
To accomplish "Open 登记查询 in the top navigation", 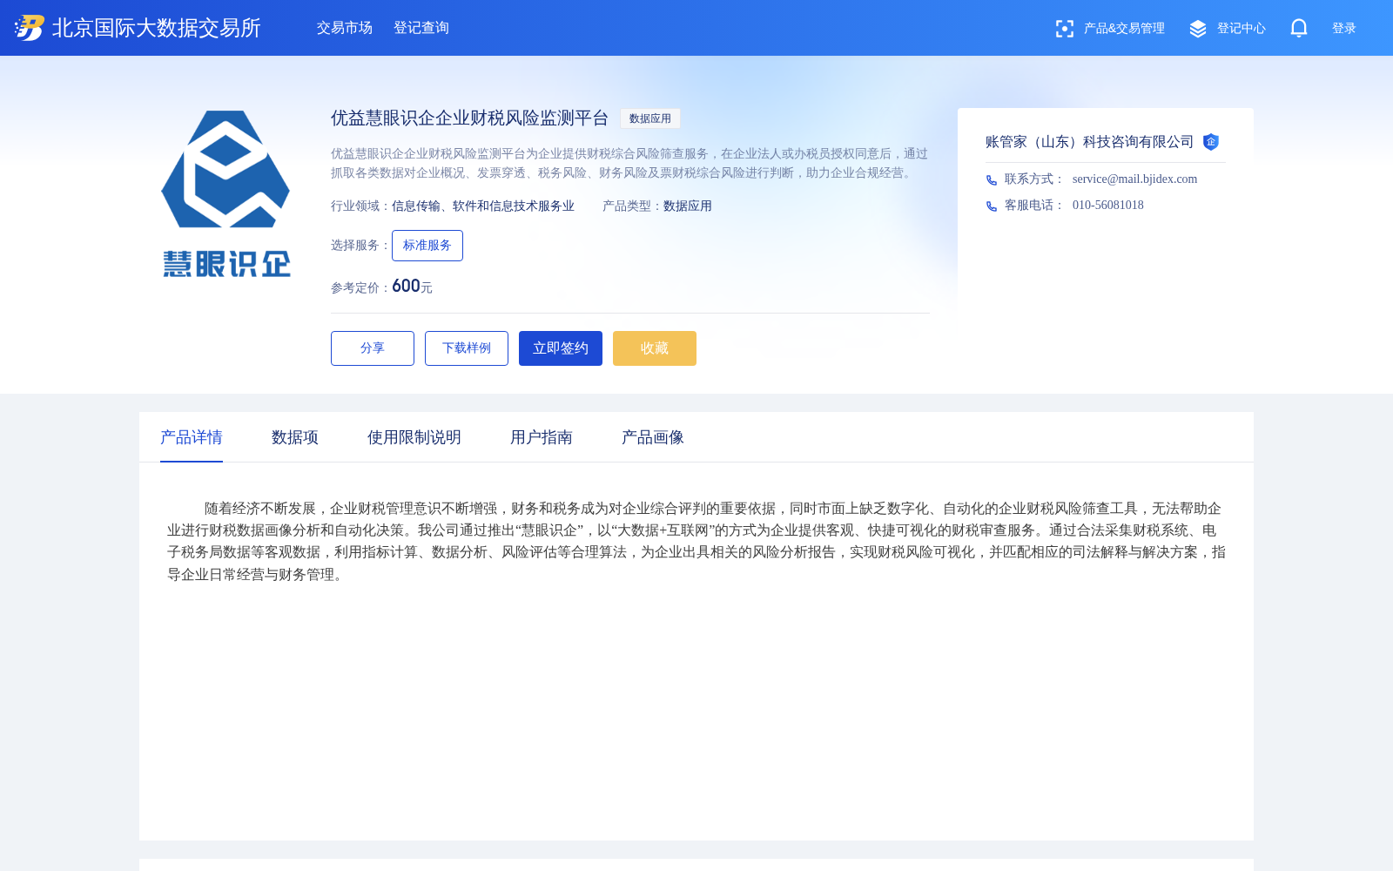I will click(x=421, y=28).
